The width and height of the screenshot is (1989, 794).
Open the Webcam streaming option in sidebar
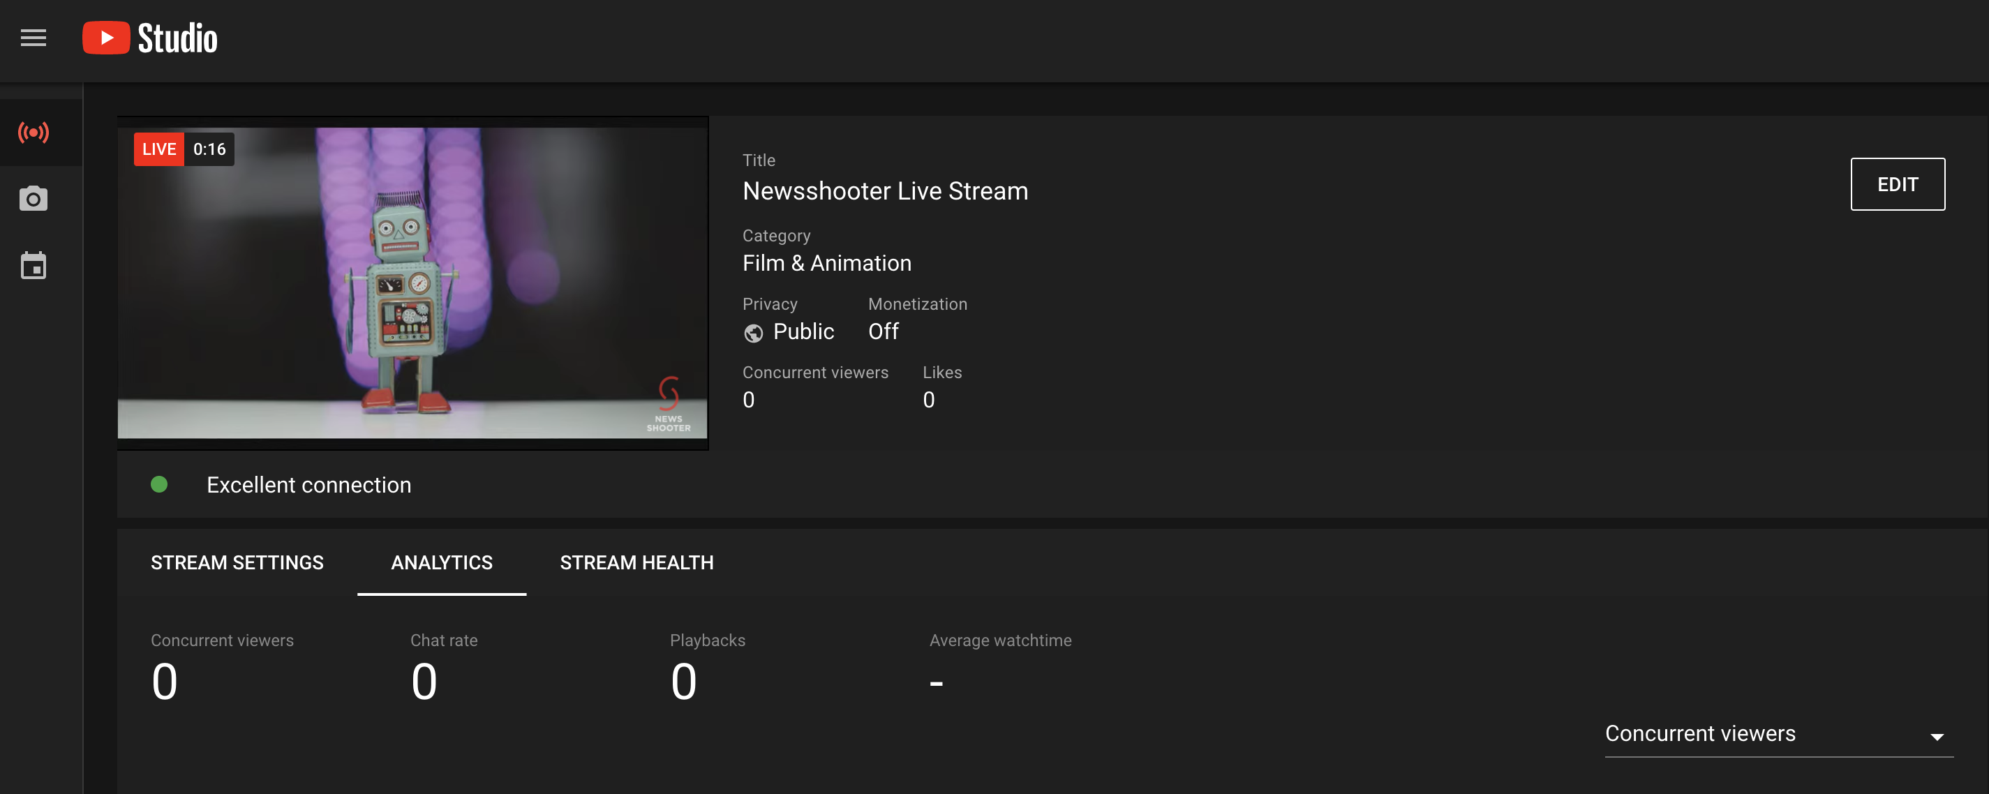33,198
